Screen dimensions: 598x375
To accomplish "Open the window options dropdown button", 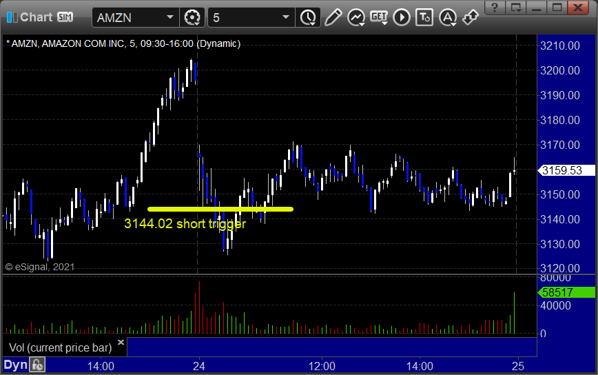I will pyautogui.click(x=515, y=8).
